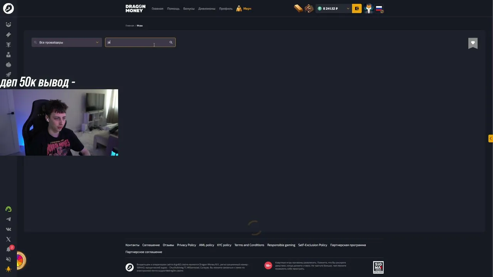
Task: Expand the balance currency dropdown arrow
Action: click(x=348, y=8)
